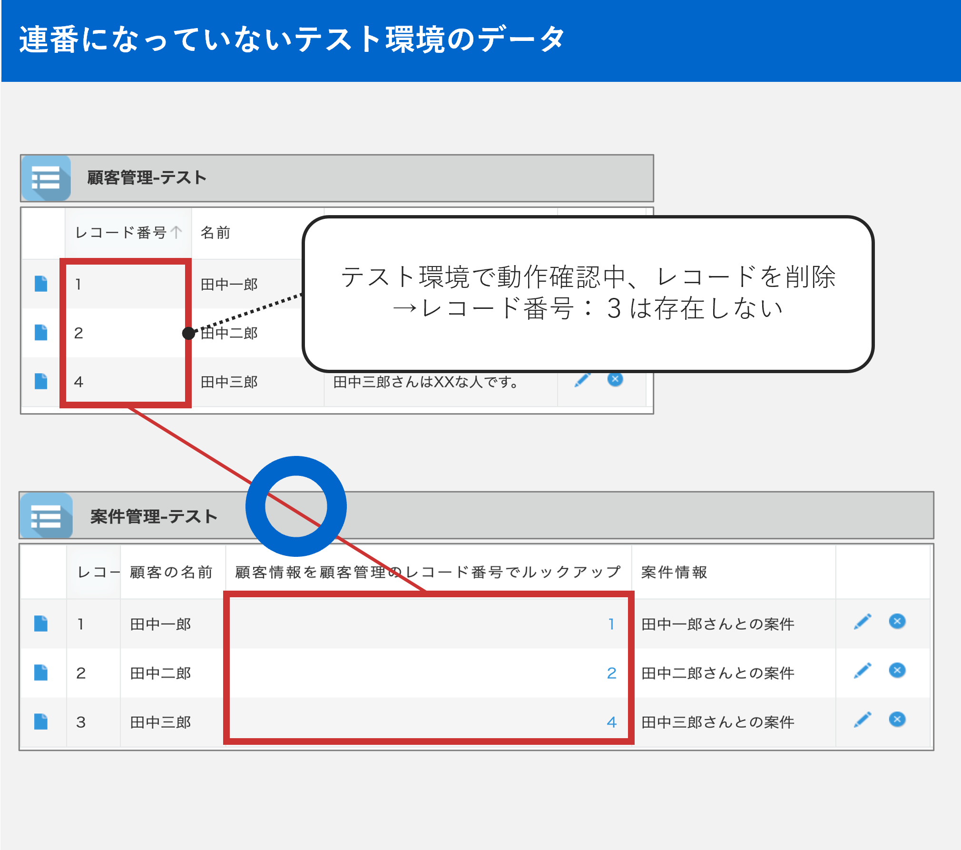
Task: Click 案件管理-テスト app title
Action: (154, 516)
